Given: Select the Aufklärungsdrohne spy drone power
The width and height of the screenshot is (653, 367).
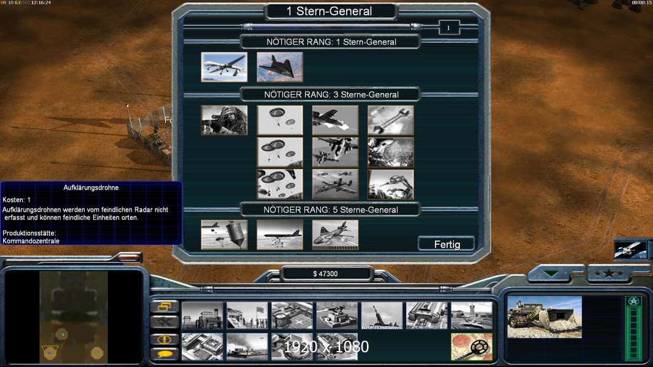Looking at the screenshot, I should point(224,67).
